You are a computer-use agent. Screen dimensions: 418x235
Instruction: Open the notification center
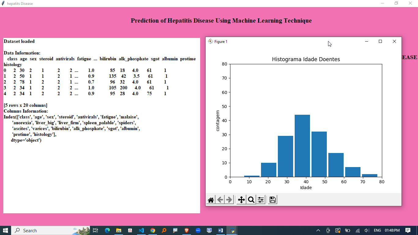tap(408, 230)
